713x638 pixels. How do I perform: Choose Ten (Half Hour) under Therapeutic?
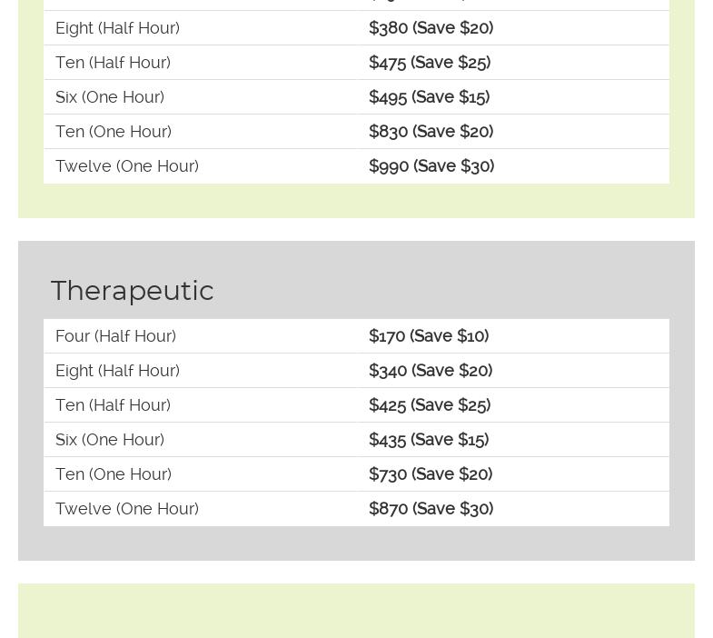(x=113, y=405)
